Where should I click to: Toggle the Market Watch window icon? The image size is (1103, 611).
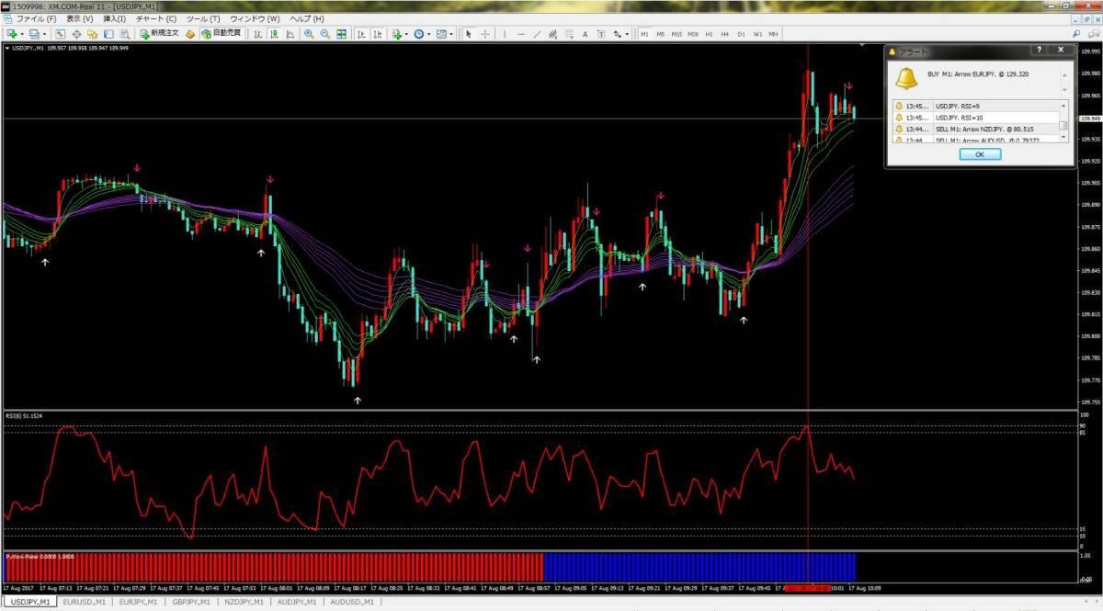60,34
